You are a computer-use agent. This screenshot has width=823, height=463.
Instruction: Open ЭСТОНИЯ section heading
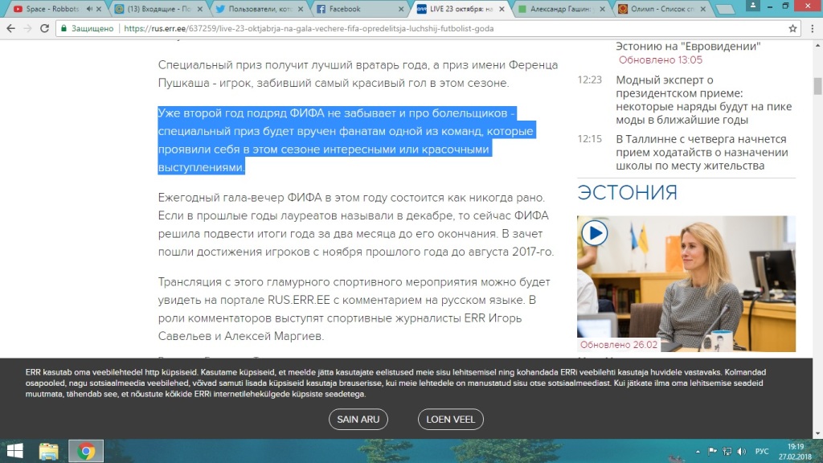point(627,193)
